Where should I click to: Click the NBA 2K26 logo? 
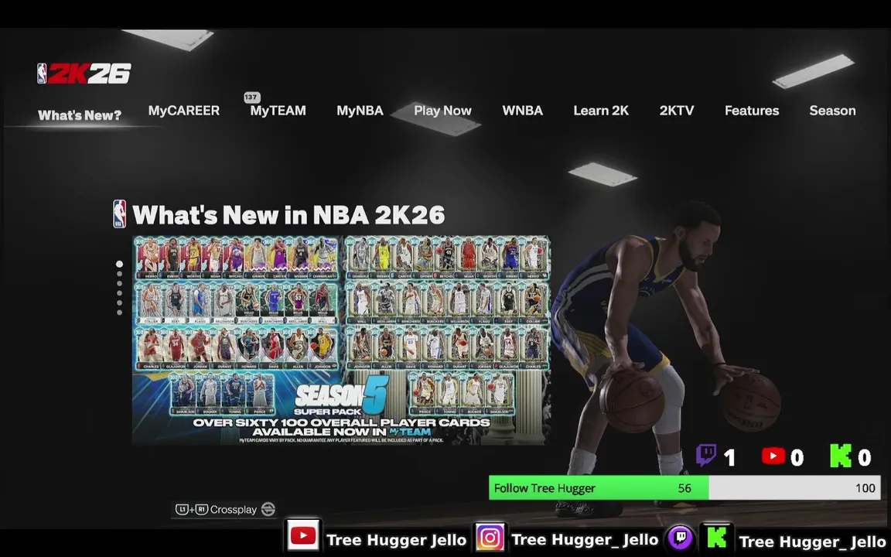click(84, 73)
